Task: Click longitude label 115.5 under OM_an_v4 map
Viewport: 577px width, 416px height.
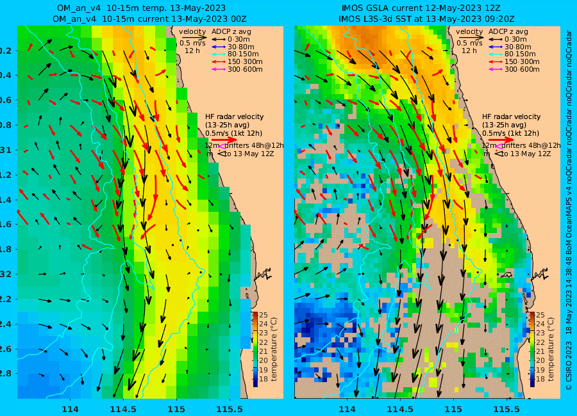Action: point(230,409)
